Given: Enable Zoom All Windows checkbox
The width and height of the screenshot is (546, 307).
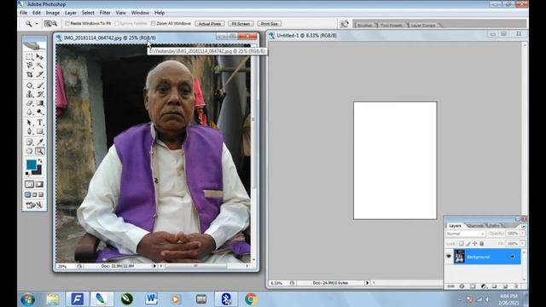Looking at the screenshot, I should pos(154,24).
